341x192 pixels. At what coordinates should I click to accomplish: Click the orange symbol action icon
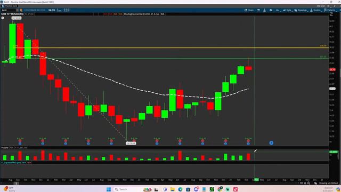(21, 10)
